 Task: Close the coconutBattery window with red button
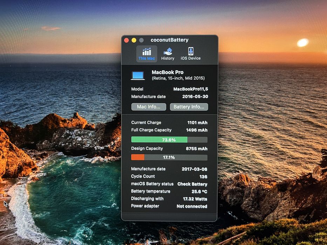[127, 40]
